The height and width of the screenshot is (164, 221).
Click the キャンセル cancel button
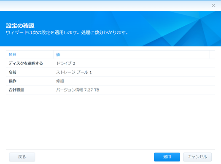[197, 157]
